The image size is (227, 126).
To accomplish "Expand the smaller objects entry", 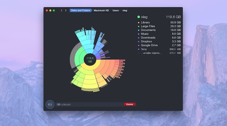I will point(151,53).
